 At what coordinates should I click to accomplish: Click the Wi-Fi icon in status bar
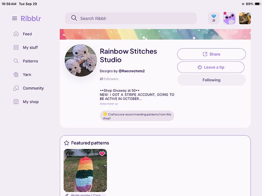click(243, 4)
